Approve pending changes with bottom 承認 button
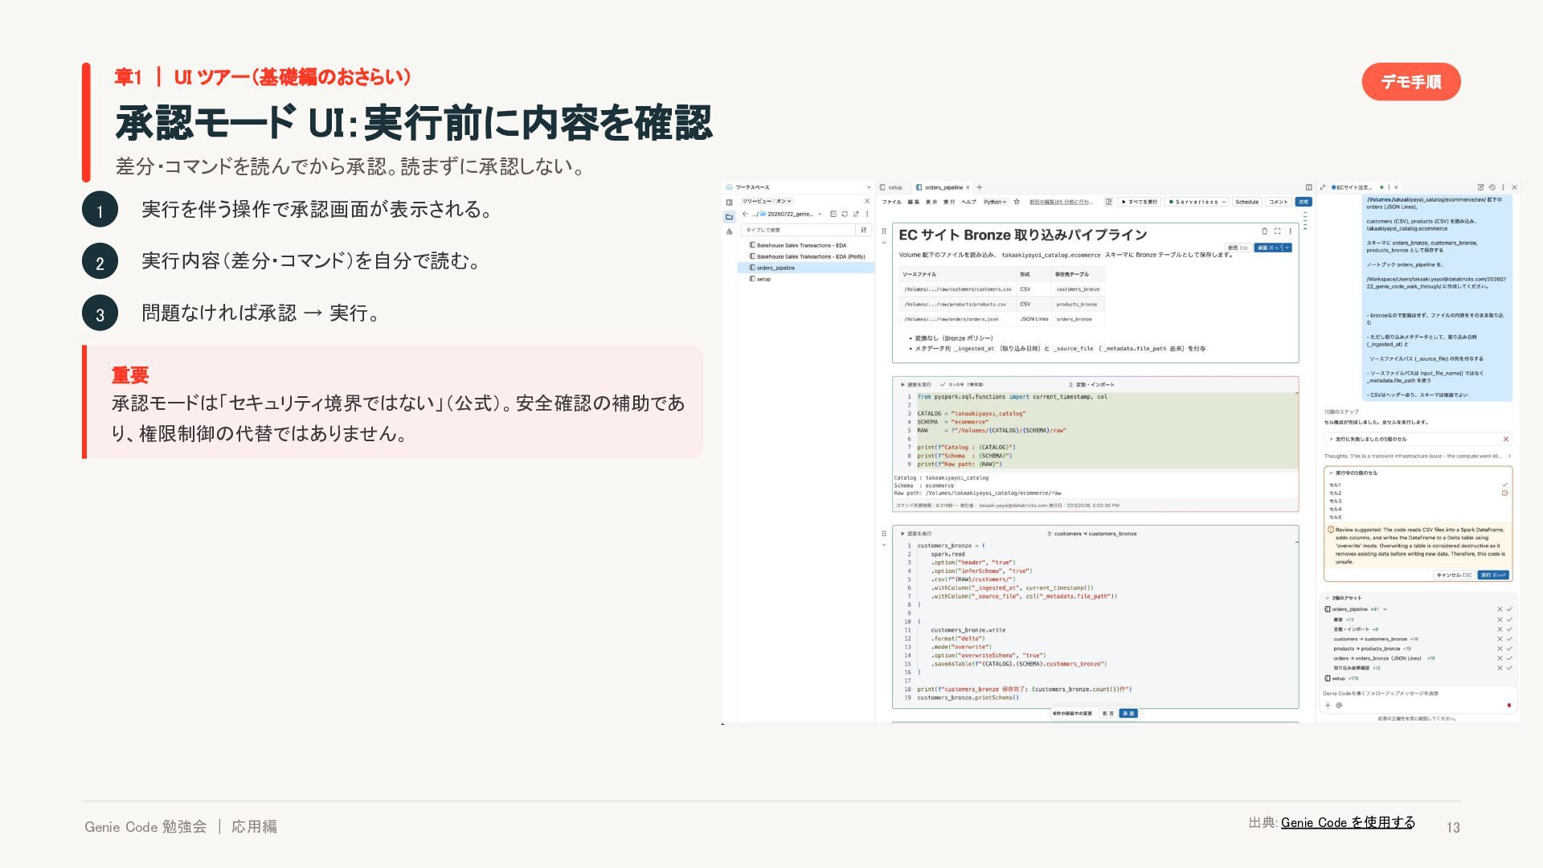This screenshot has width=1543, height=868. (1128, 713)
